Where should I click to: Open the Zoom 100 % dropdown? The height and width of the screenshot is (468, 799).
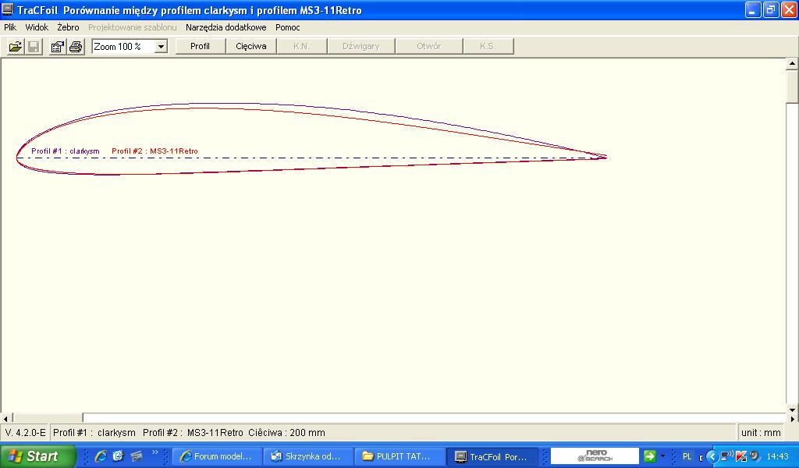161,47
